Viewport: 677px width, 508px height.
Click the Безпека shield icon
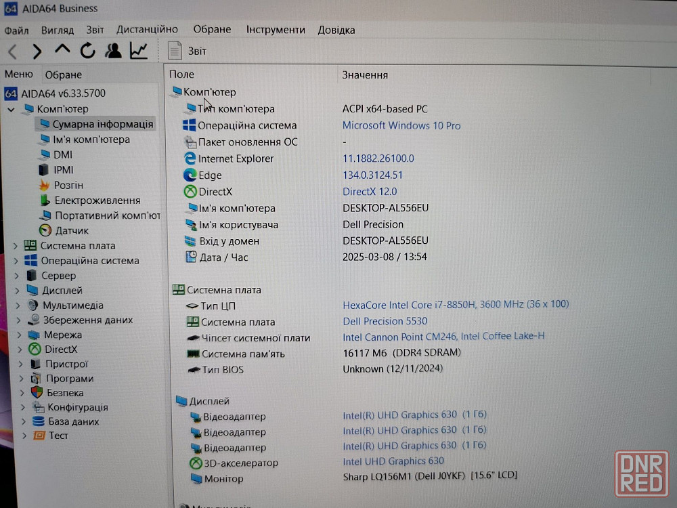click(37, 392)
